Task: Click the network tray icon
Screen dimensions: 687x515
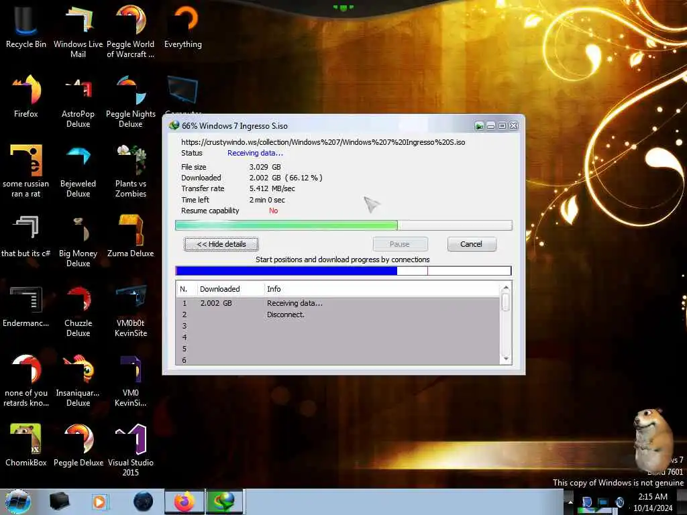Action: coord(603,502)
